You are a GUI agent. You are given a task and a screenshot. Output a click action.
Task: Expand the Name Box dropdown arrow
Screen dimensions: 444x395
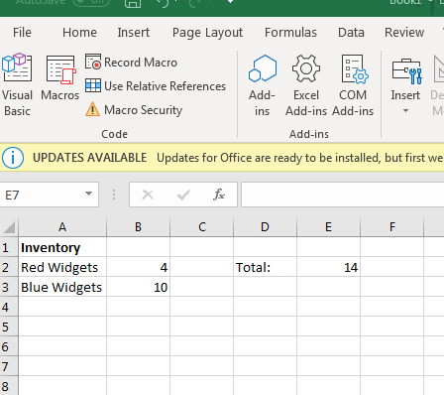88,194
